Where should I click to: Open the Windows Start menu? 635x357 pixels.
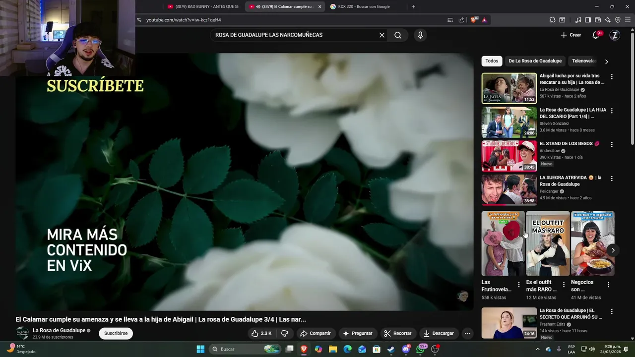tap(200, 349)
